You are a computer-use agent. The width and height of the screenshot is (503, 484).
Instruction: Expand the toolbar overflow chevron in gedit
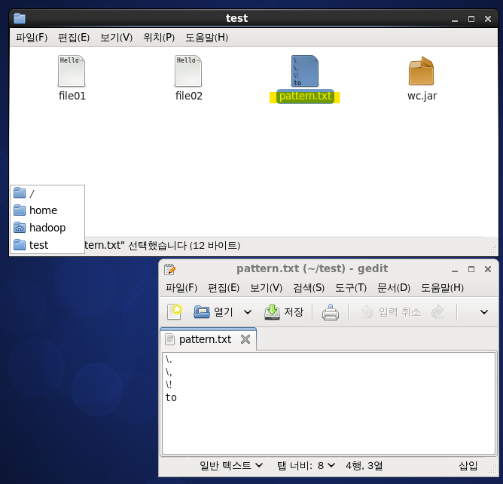(x=484, y=312)
